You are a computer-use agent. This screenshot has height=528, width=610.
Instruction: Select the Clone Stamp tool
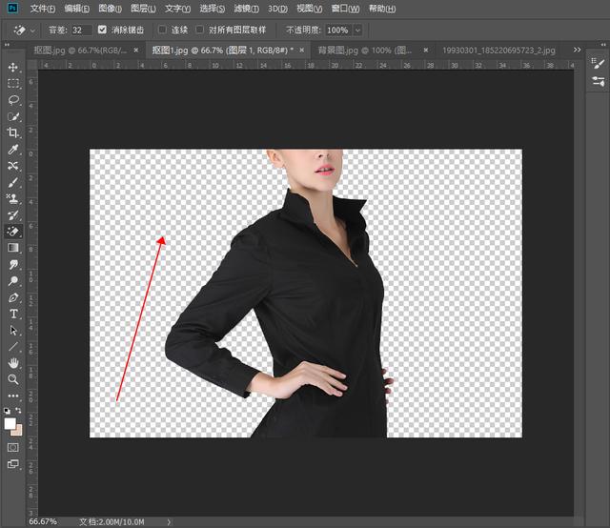pos(13,198)
